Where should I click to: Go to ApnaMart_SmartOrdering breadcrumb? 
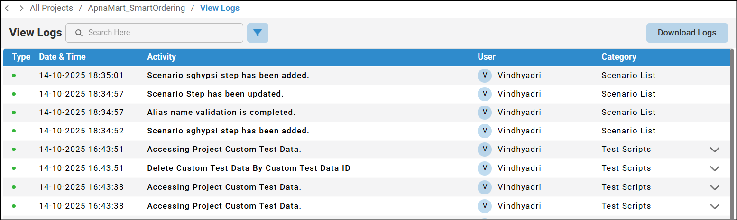coord(137,8)
